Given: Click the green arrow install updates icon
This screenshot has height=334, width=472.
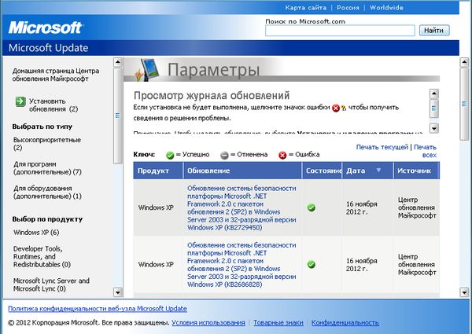Looking at the screenshot, I should click(19, 101).
